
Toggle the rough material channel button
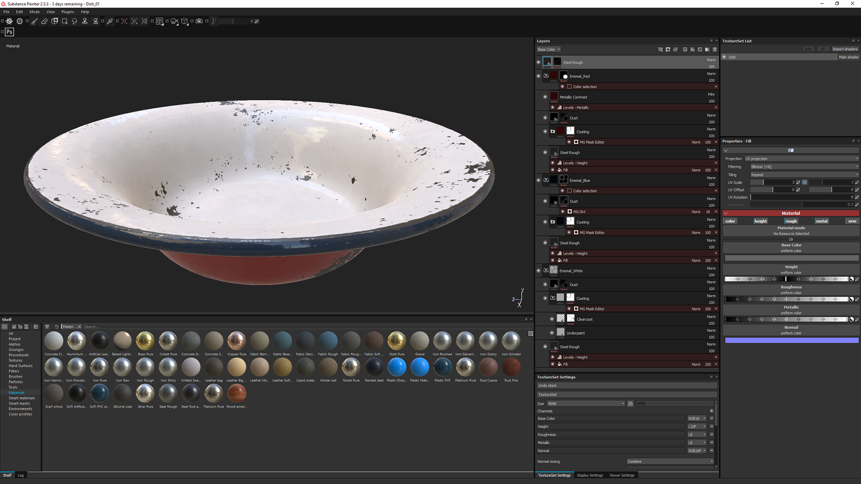791,221
